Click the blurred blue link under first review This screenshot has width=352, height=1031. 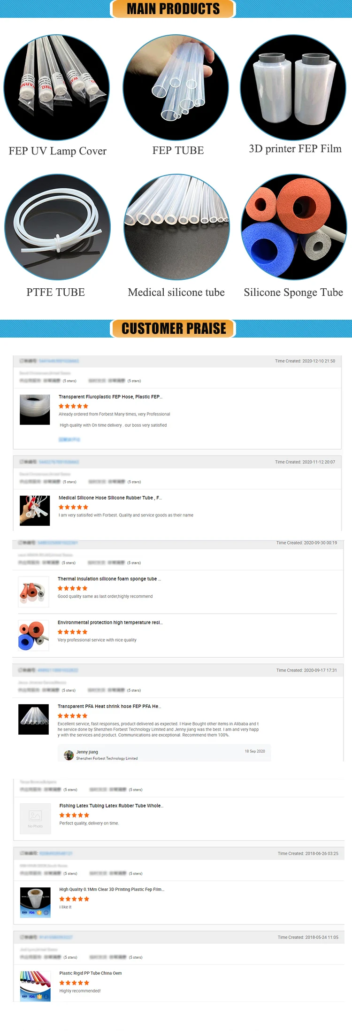[69, 439]
